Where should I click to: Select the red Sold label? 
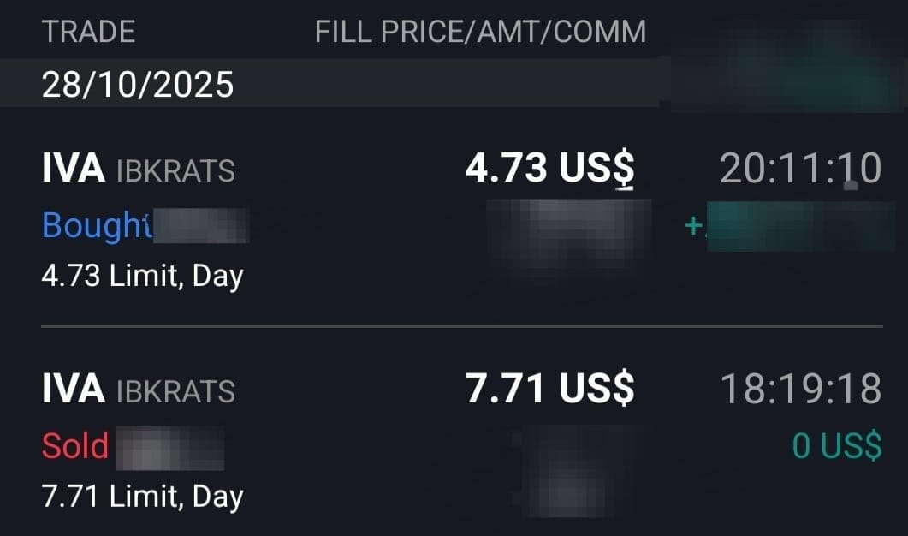pyautogui.click(x=75, y=446)
